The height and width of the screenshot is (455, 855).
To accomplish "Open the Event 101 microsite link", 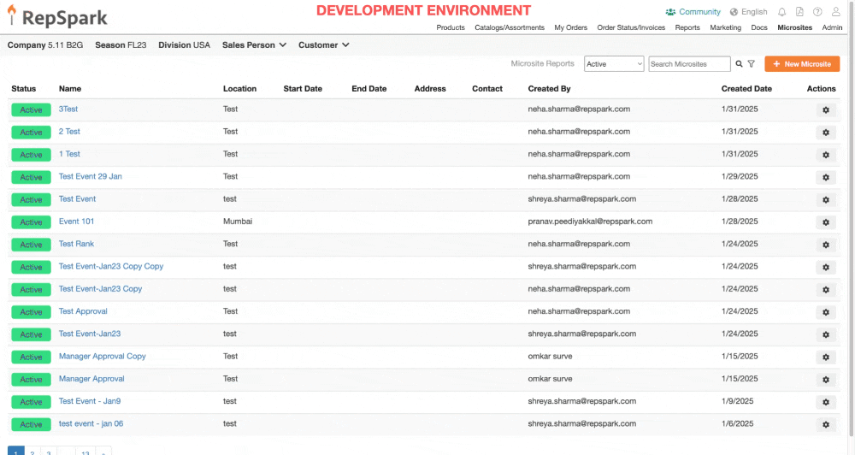I will pos(76,221).
